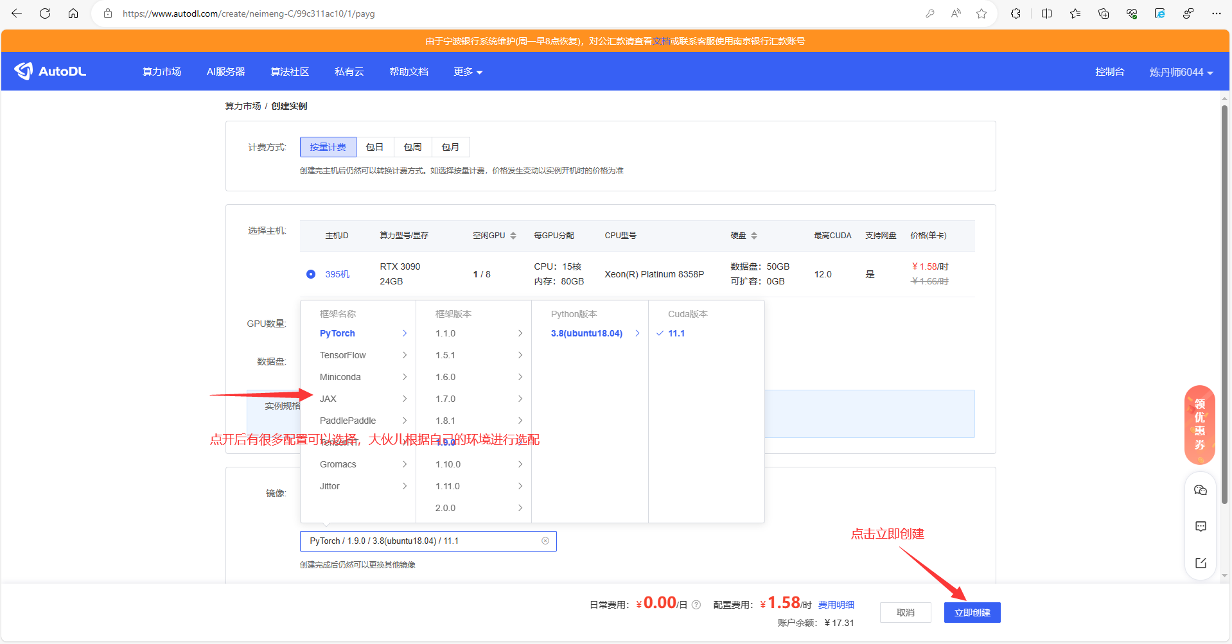Select 包日 billing mode
The height and width of the screenshot is (644, 1232).
click(x=374, y=147)
